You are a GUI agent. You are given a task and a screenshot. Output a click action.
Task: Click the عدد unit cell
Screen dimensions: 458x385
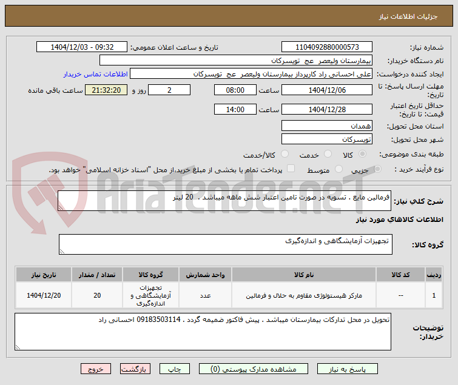(x=205, y=295)
